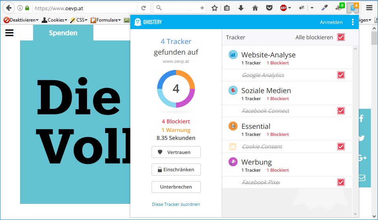Show site information via the info icon

coord(20,8)
